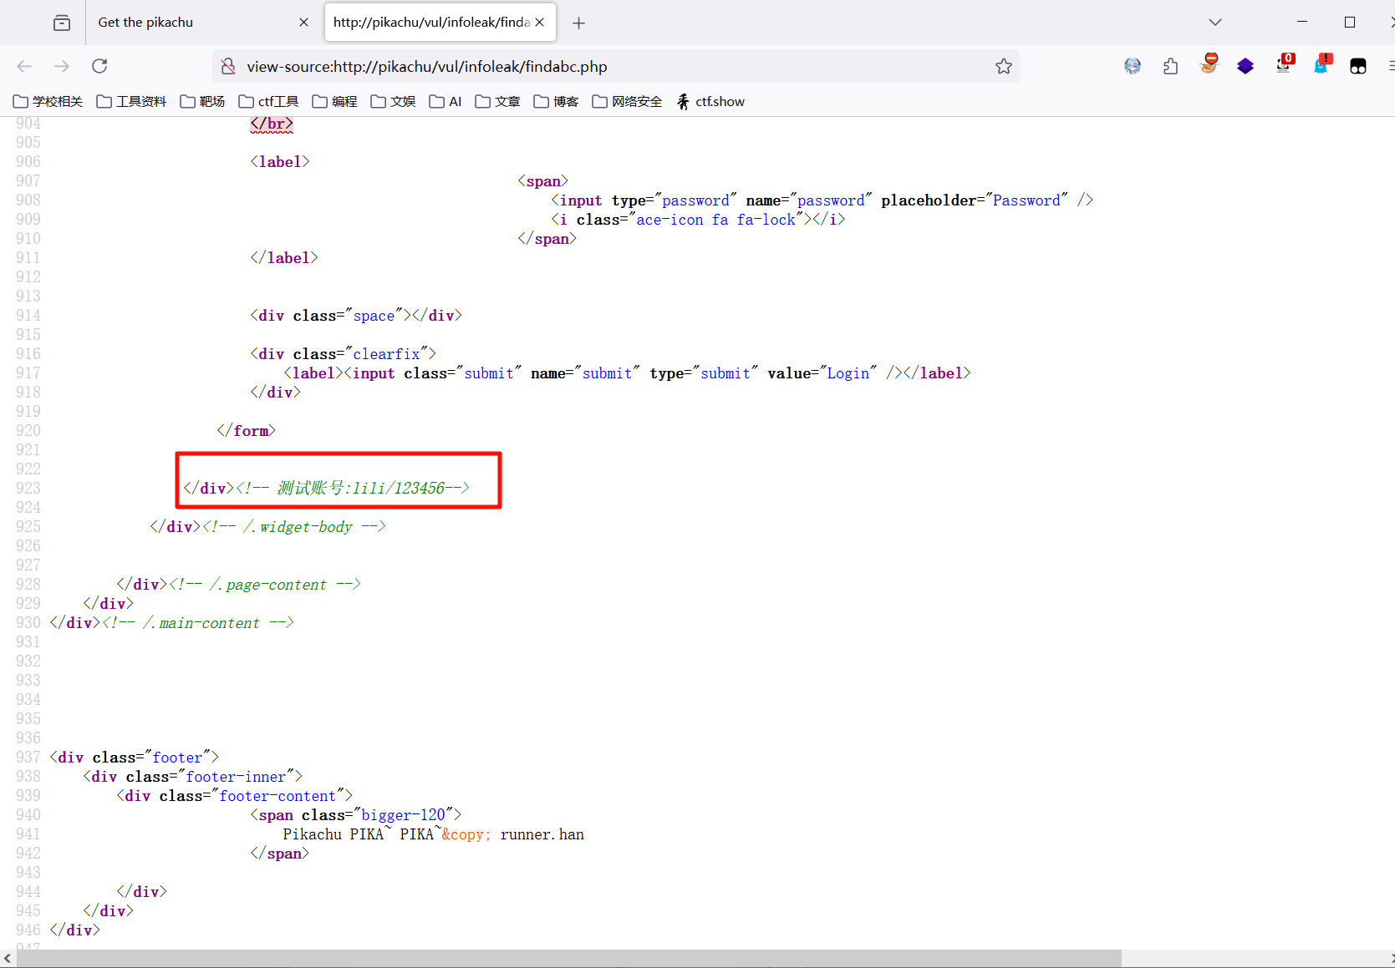Click the horizontal scrollbar left arrow

coord(8,959)
